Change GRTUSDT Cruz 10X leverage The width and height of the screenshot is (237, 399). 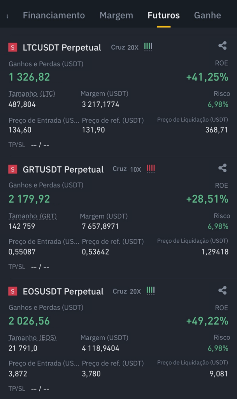pyautogui.click(x=127, y=169)
